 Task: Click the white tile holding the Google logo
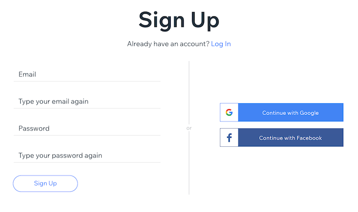[229, 112]
